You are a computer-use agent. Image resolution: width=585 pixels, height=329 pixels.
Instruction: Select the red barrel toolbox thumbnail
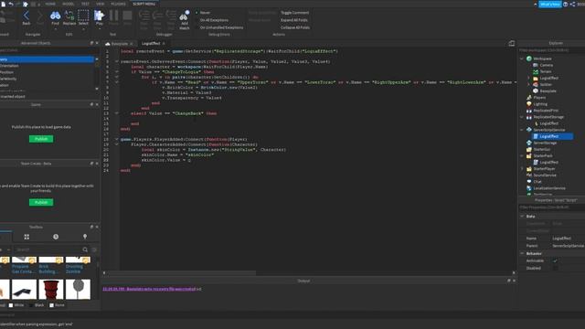click(51, 290)
